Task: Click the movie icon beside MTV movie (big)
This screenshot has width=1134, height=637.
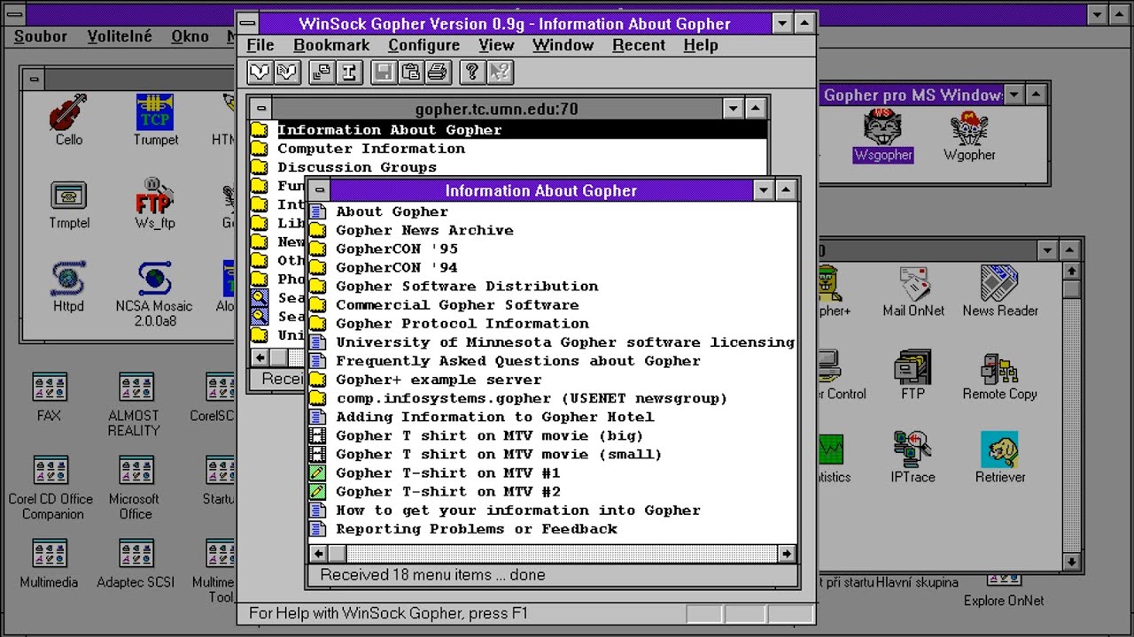Action: tap(317, 435)
